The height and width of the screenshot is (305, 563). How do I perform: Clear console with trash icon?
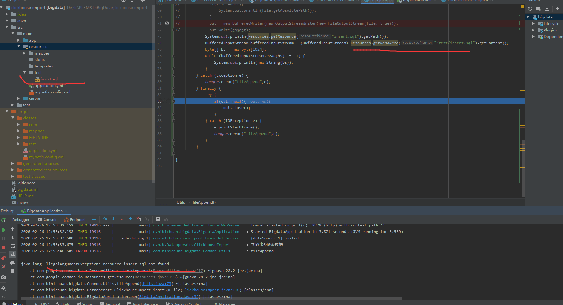pos(13,271)
